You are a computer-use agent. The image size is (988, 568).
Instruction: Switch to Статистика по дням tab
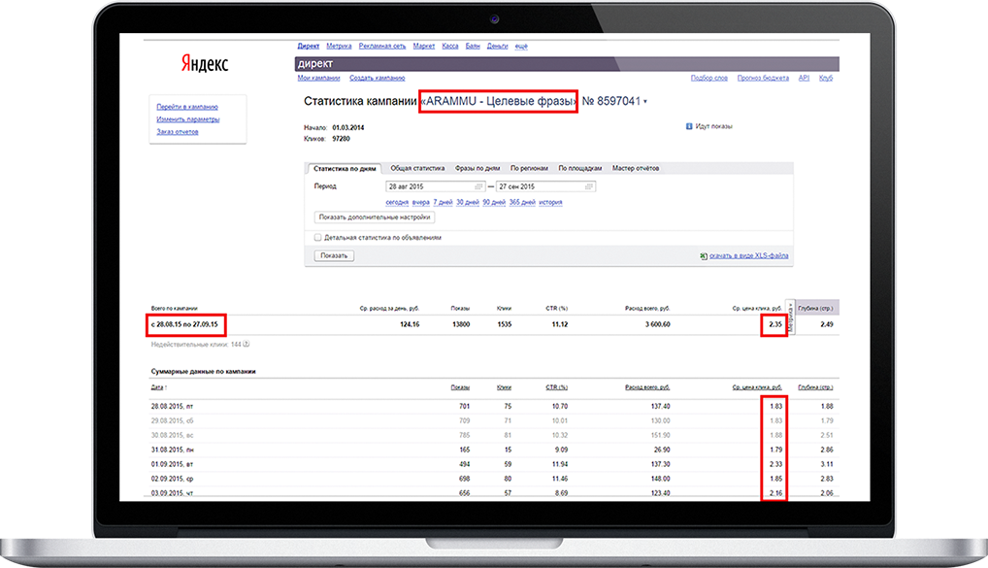click(x=345, y=168)
